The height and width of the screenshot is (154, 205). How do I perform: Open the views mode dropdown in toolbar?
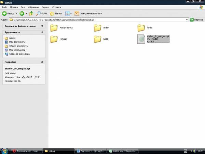pyautogui.click(x=68, y=13)
